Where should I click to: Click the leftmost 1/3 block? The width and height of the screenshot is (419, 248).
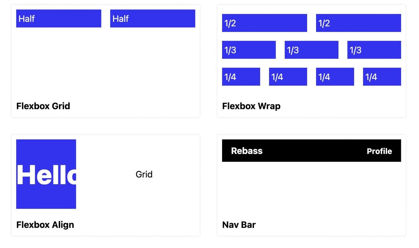(x=249, y=50)
